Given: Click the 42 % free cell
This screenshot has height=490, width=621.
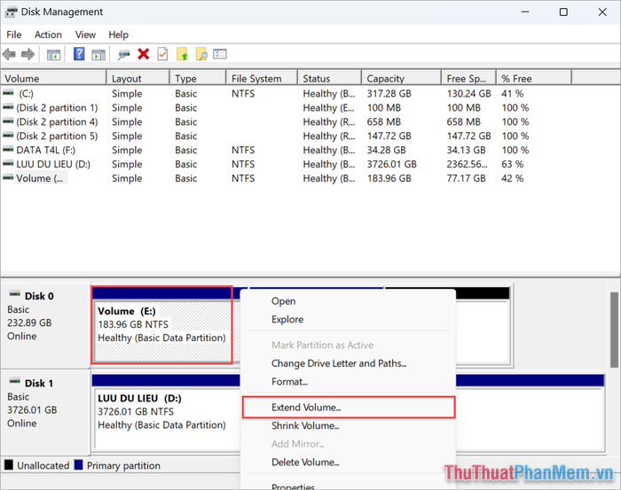Looking at the screenshot, I should click(x=513, y=179).
